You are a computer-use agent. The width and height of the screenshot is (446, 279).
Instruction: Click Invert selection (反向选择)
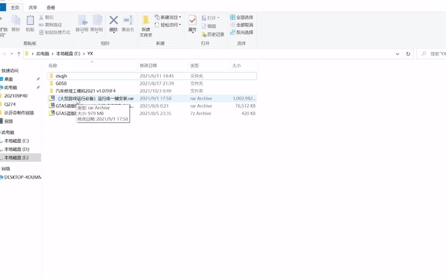point(242,32)
